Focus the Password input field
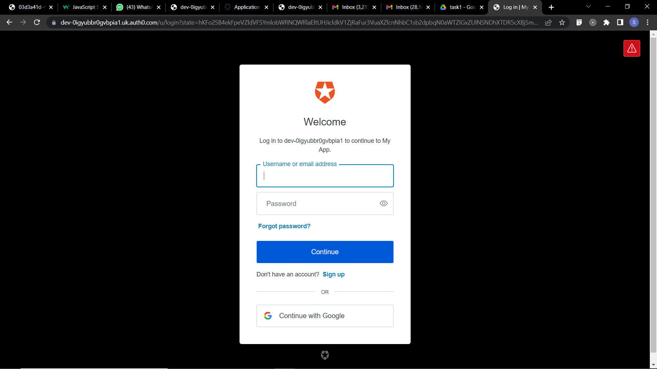Screen dimensions: 657x369 tap(325, 203)
